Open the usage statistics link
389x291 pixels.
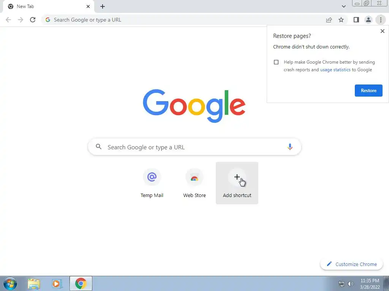pos(335,70)
